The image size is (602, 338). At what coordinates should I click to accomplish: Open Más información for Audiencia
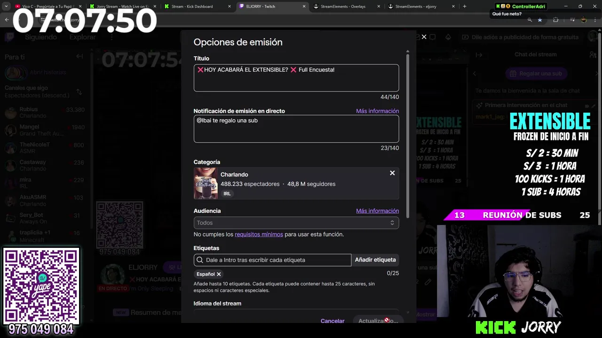[x=377, y=211]
